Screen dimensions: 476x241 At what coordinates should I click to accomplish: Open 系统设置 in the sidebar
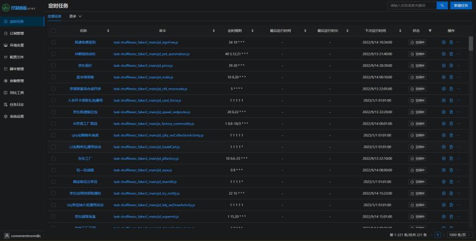coord(17,116)
